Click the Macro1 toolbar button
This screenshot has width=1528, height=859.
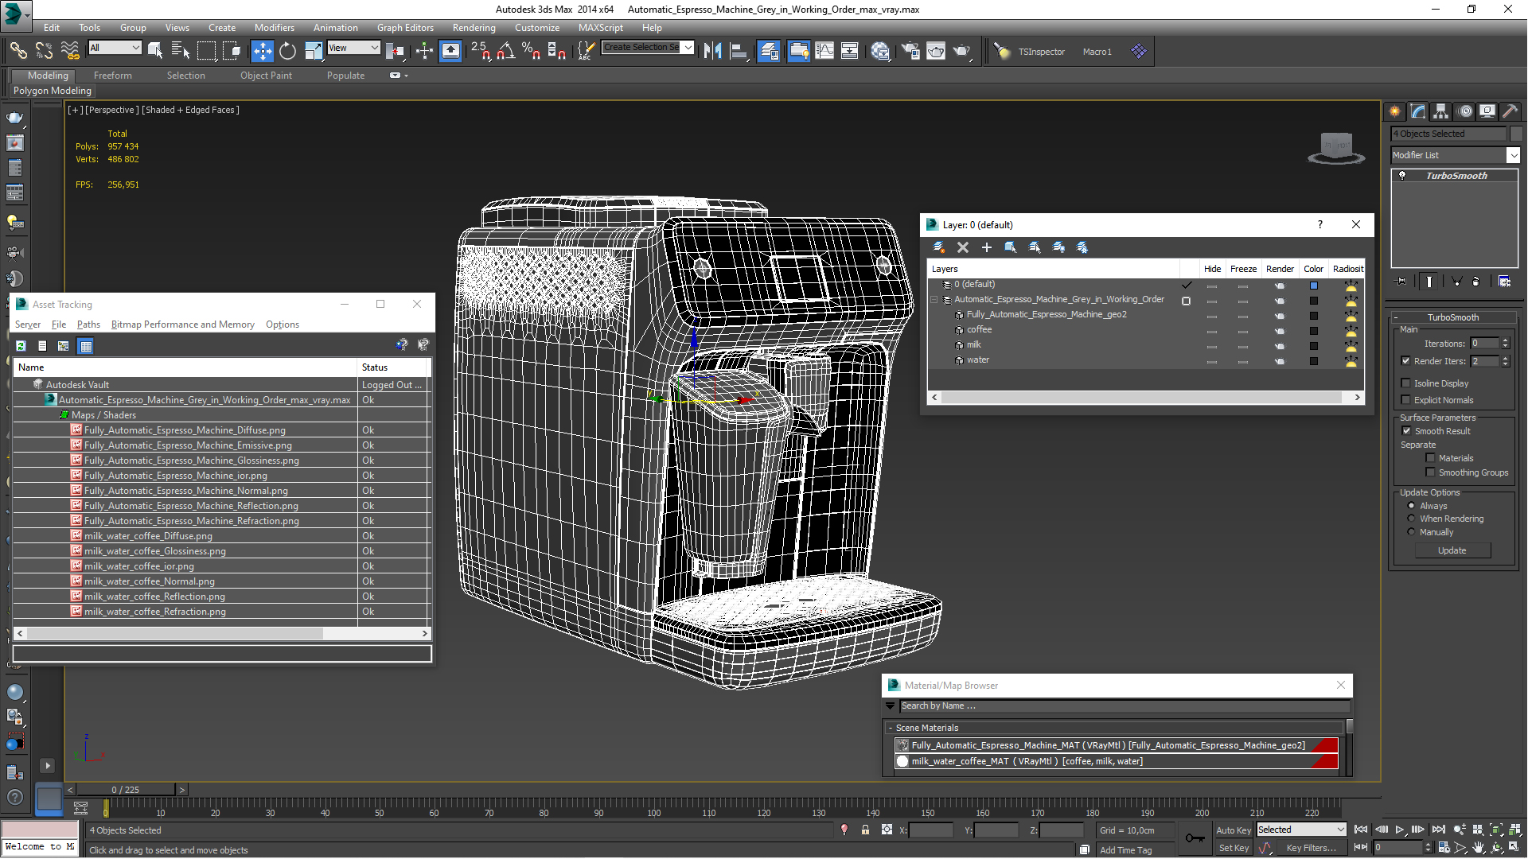[1097, 52]
